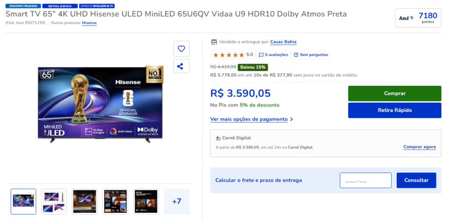
Task: Click the store icon beside Vendido e entregue
Action: [x=214, y=42]
